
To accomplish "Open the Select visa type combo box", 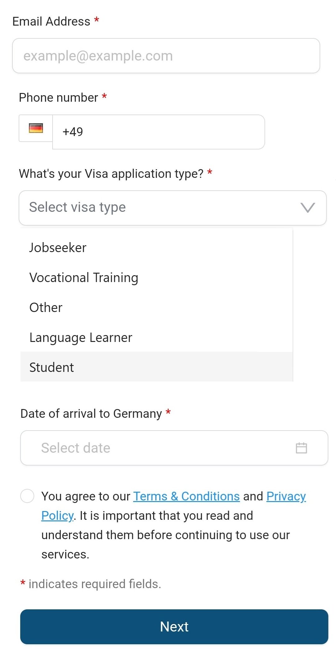I will [173, 208].
